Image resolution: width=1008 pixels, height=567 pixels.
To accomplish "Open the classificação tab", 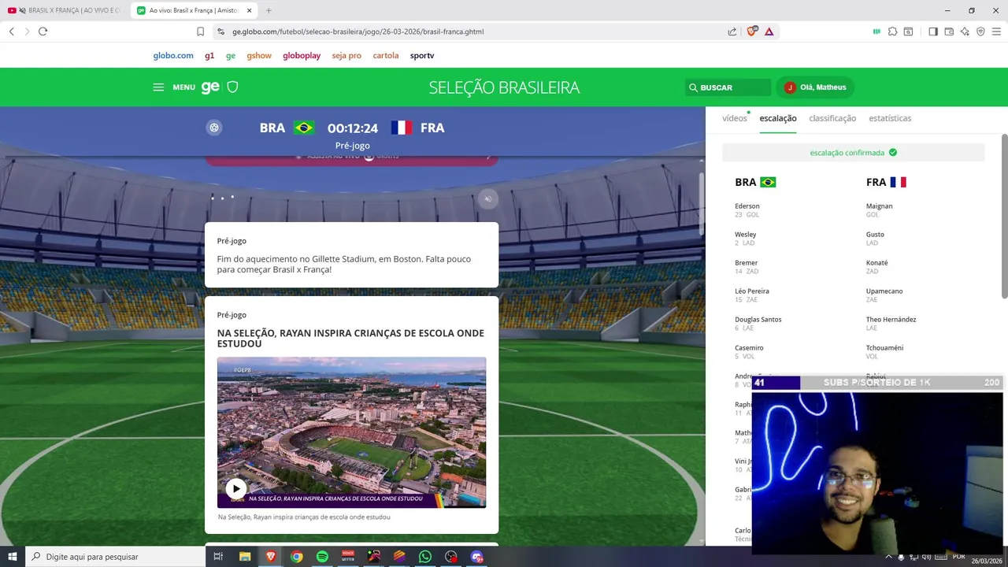I will click(832, 118).
